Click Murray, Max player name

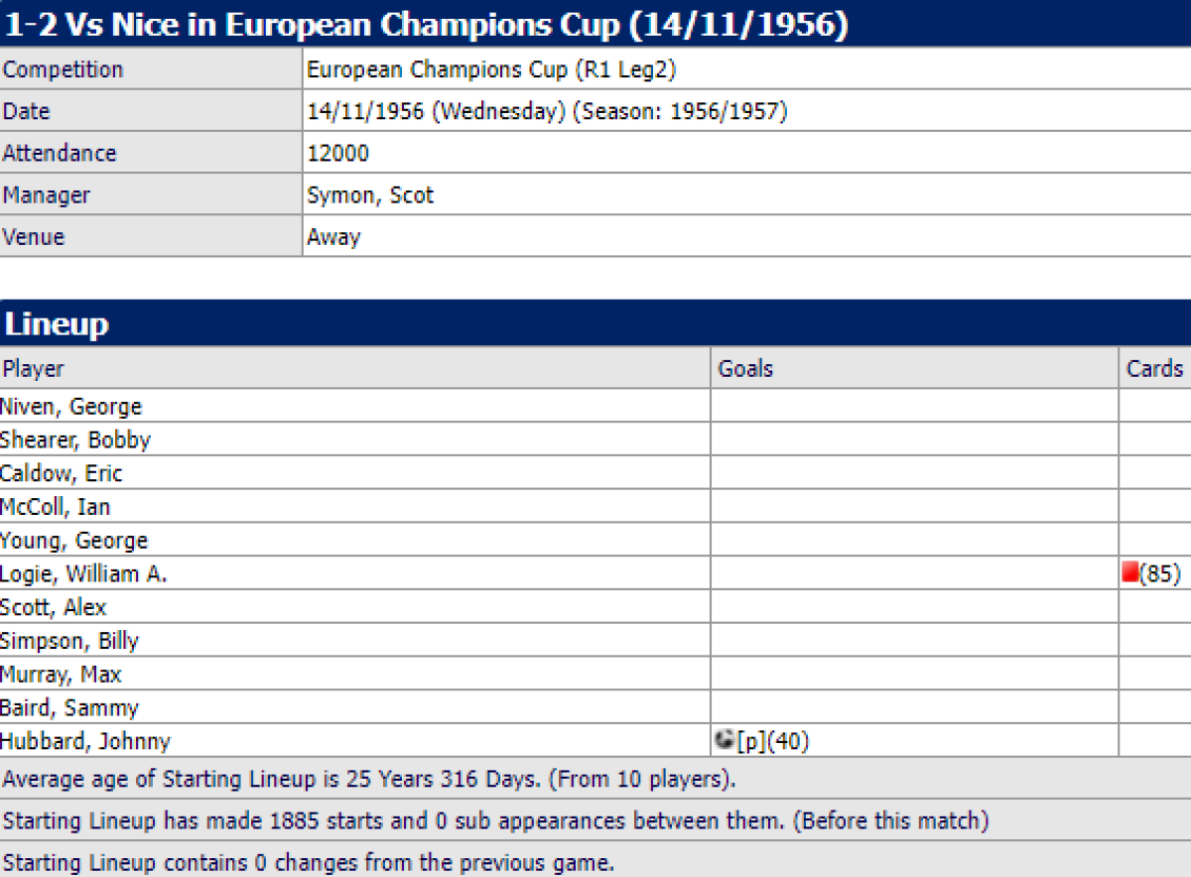click(61, 675)
